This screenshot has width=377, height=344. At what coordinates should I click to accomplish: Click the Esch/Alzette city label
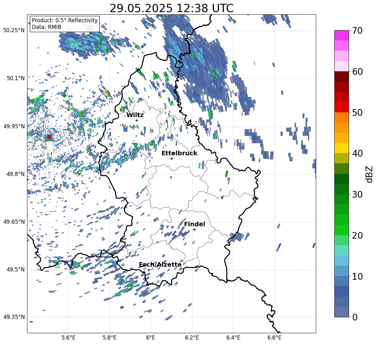pos(160,264)
